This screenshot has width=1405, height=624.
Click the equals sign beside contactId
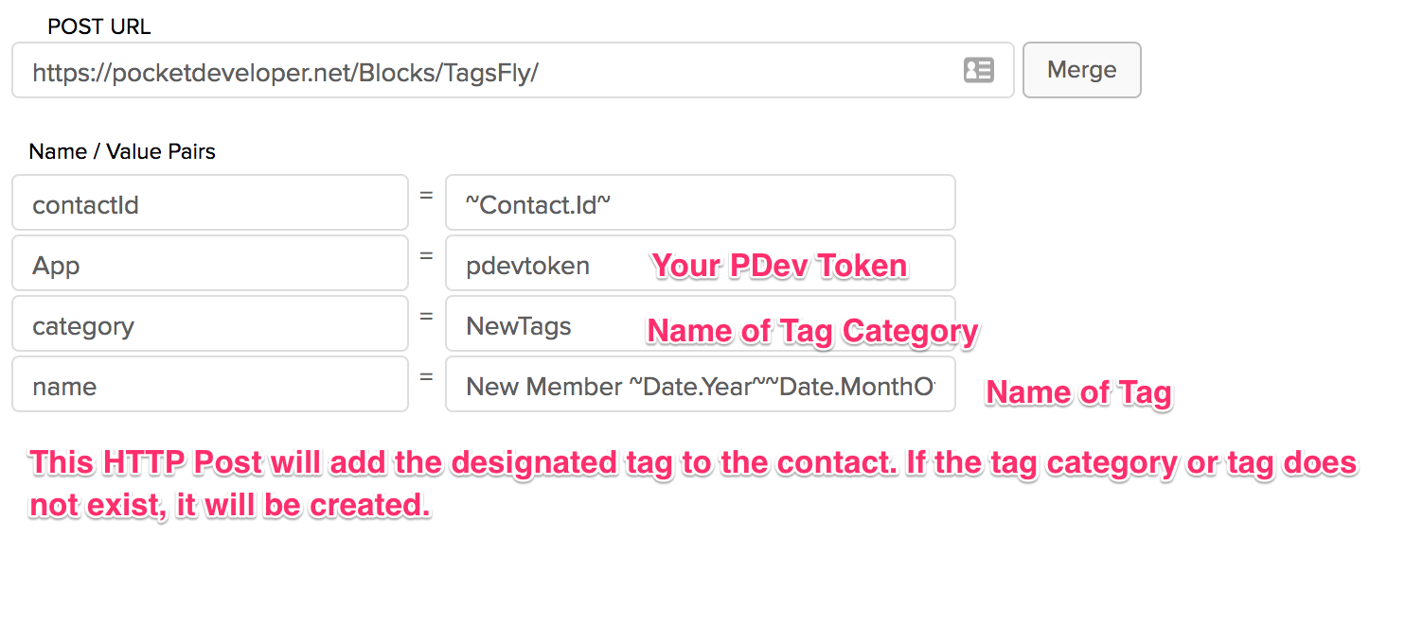[426, 196]
